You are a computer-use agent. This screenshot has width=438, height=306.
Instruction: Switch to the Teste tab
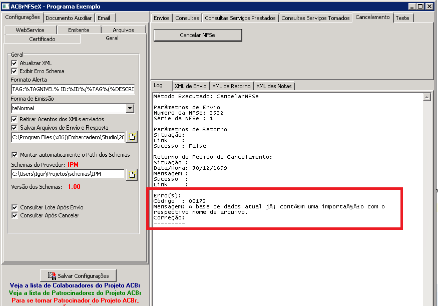(x=402, y=18)
